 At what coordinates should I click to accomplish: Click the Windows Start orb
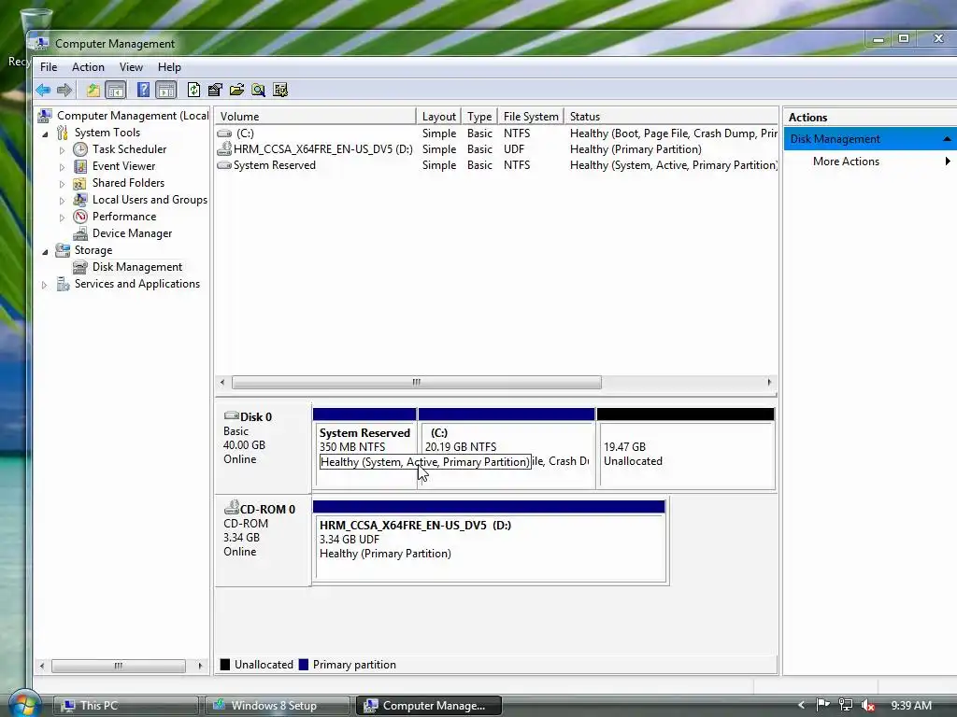coord(24,705)
